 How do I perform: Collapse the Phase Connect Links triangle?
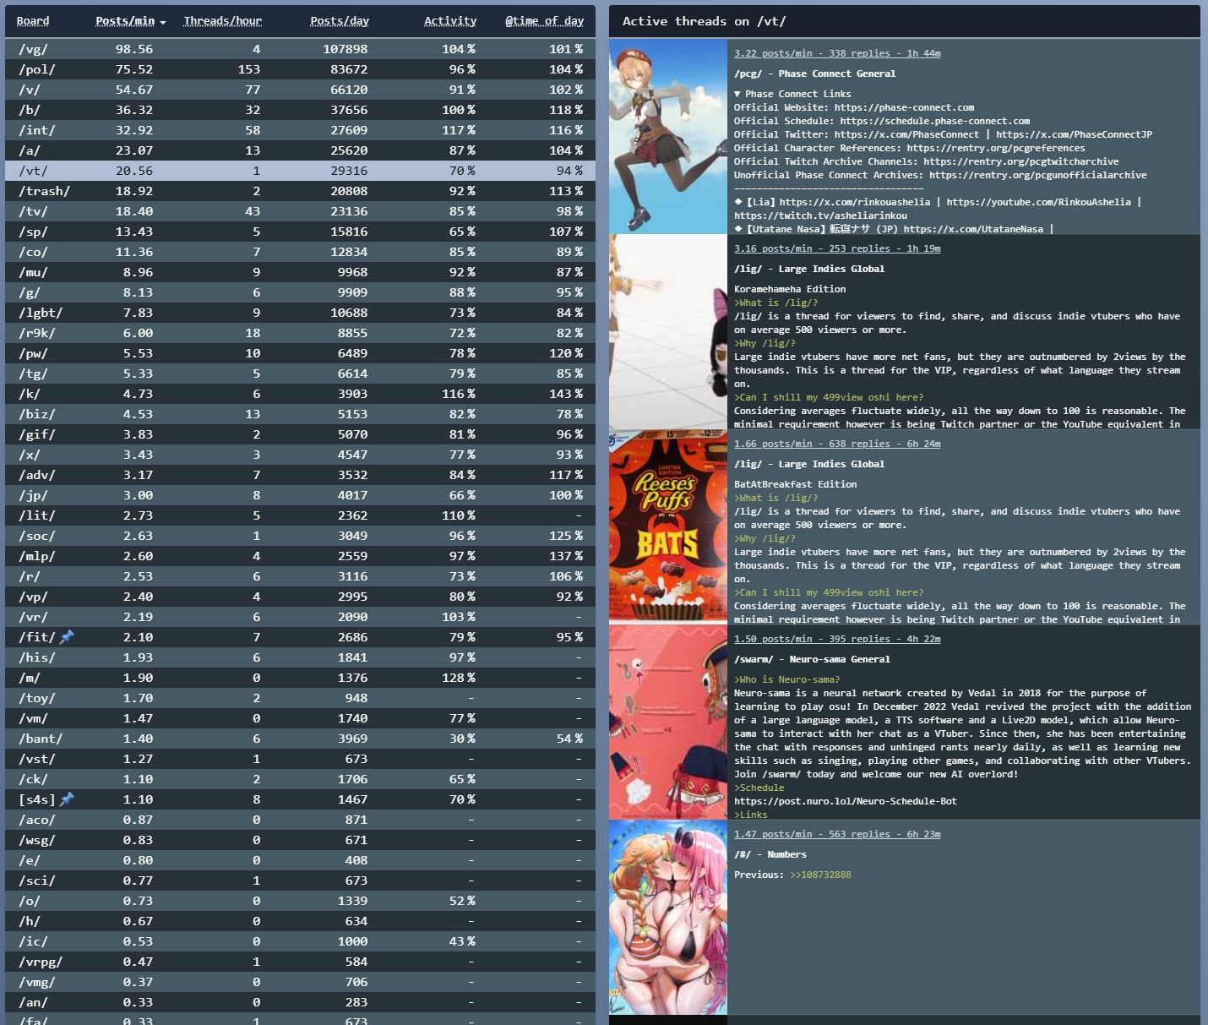[737, 94]
